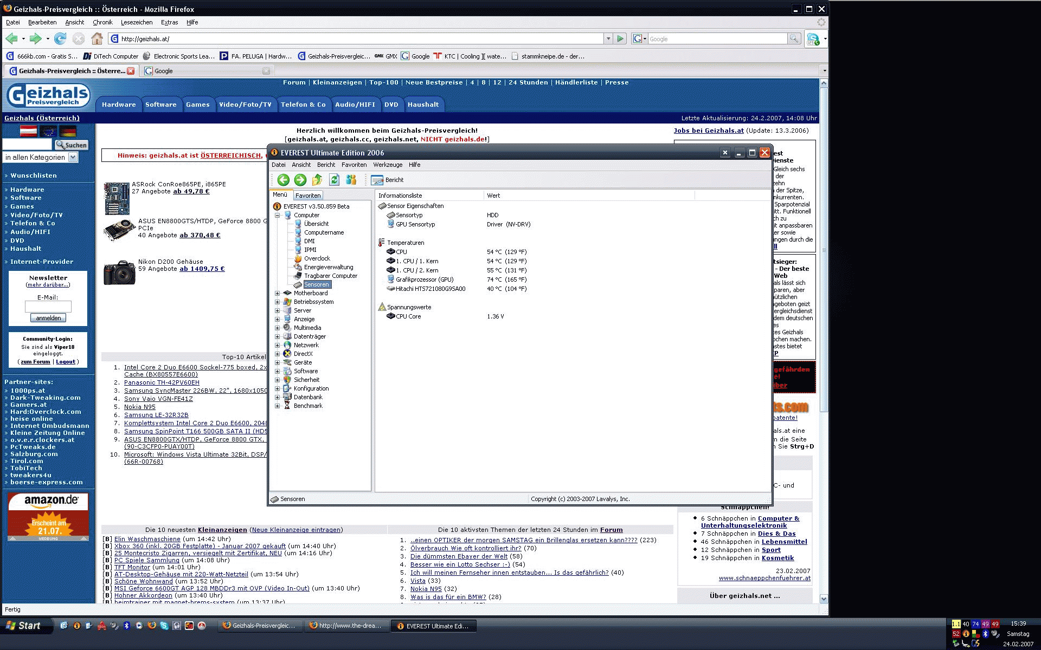Open 'Jobs bei Geizhals.at' link

pos(709,131)
